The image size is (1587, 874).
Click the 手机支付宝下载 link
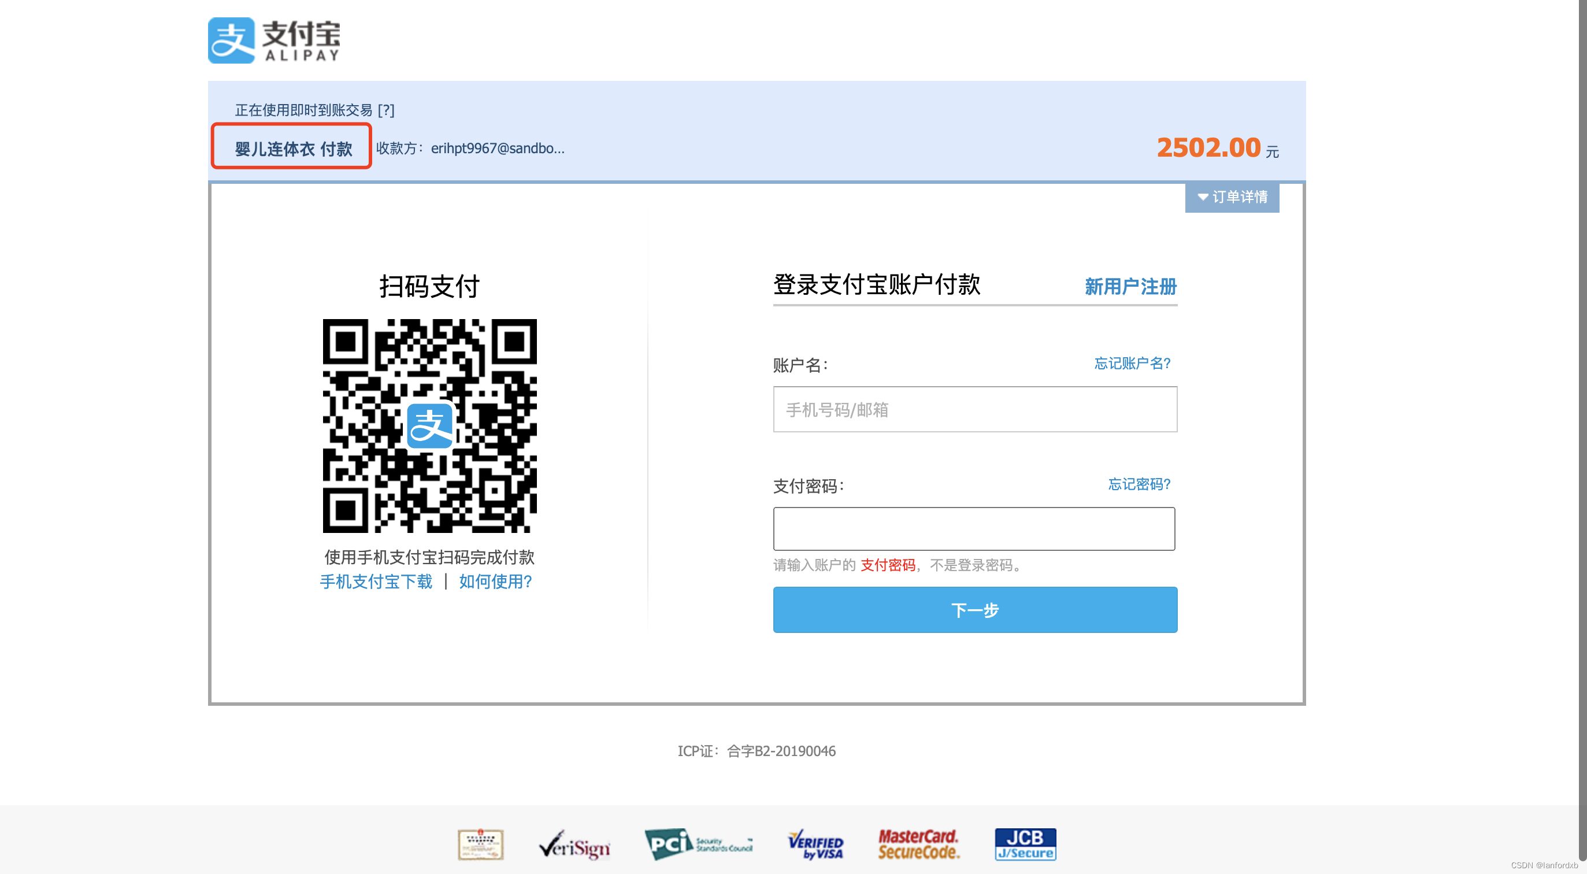(x=376, y=582)
